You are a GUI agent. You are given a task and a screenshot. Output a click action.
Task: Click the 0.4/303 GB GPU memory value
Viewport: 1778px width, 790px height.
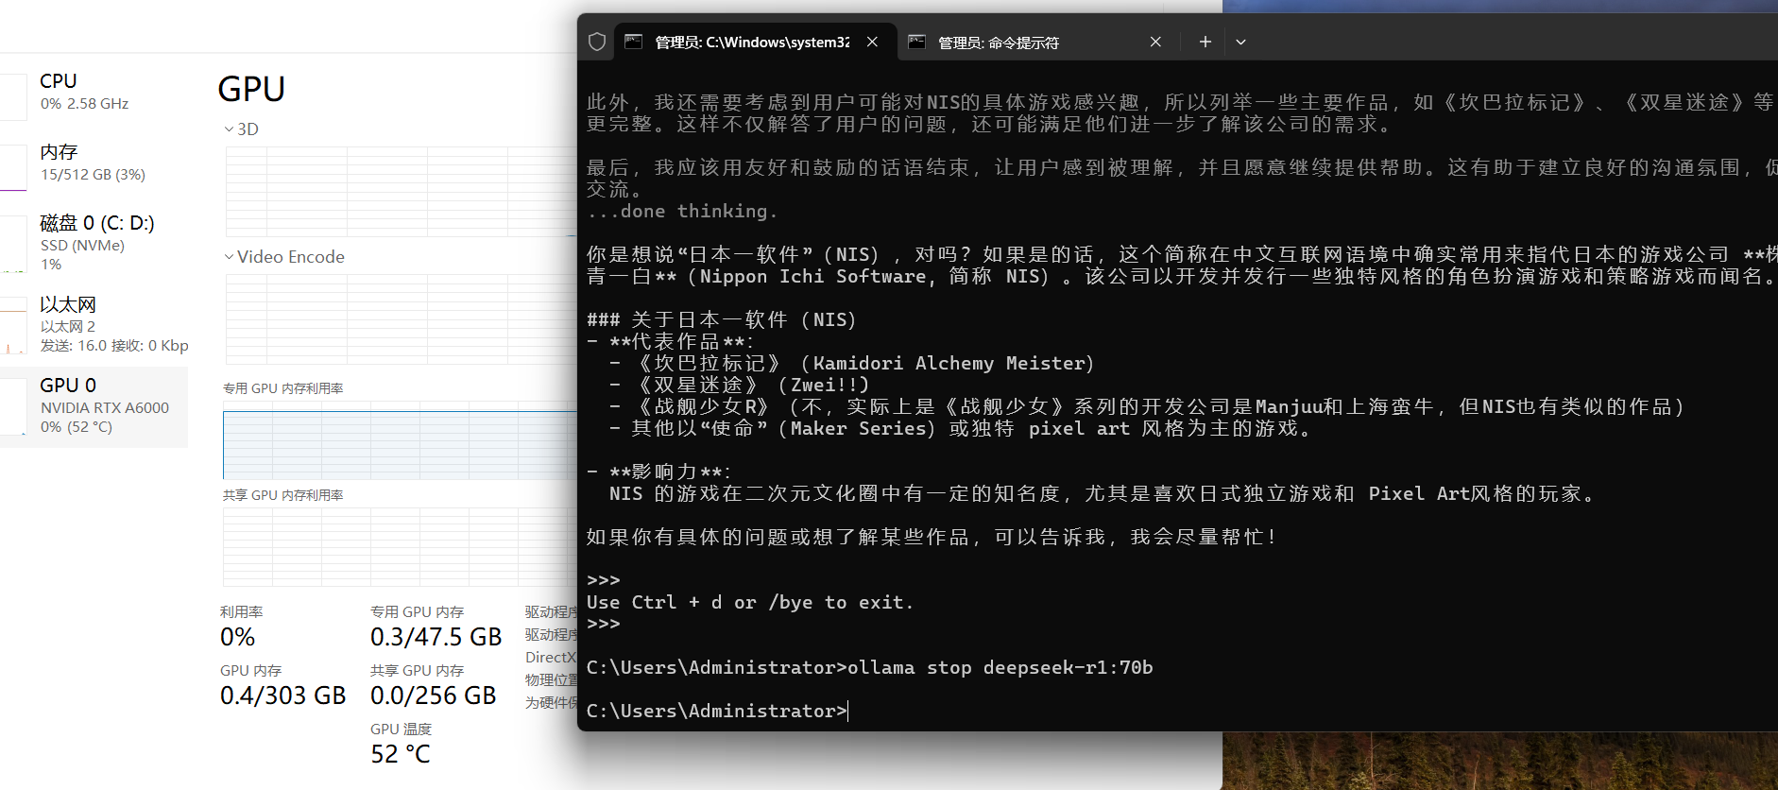(x=282, y=696)
